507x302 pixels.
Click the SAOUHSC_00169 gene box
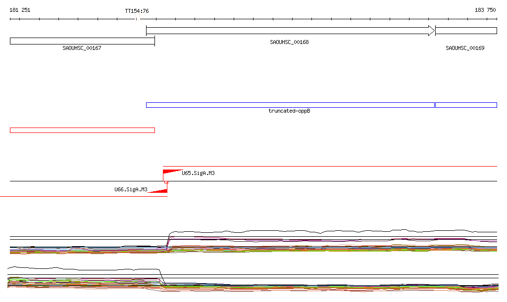coord(466,31)
